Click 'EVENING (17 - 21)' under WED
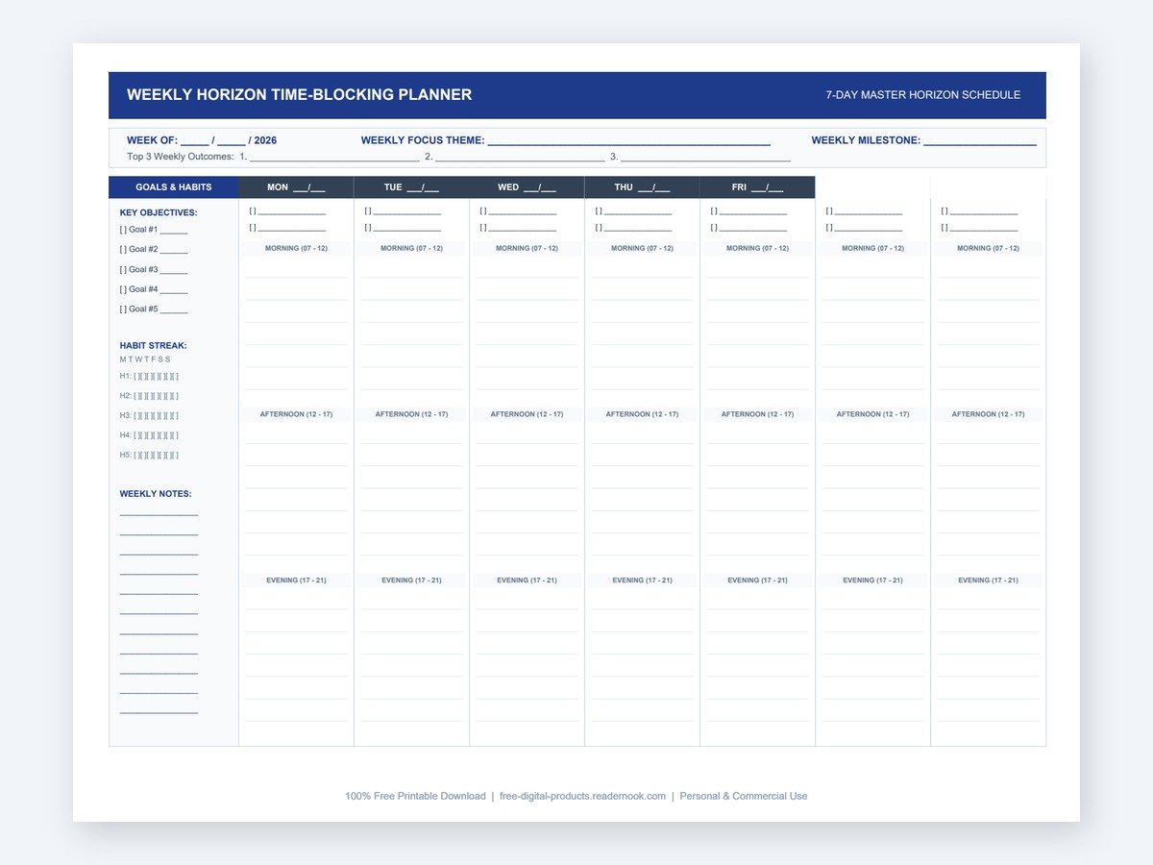 pos(527,581)
